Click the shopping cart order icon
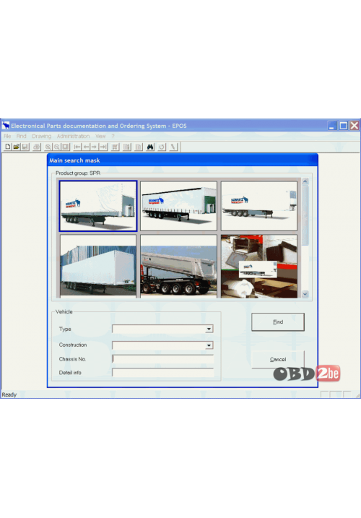This screenshot has height=518, width=361. pyautogui.click(x=115, y=147)
